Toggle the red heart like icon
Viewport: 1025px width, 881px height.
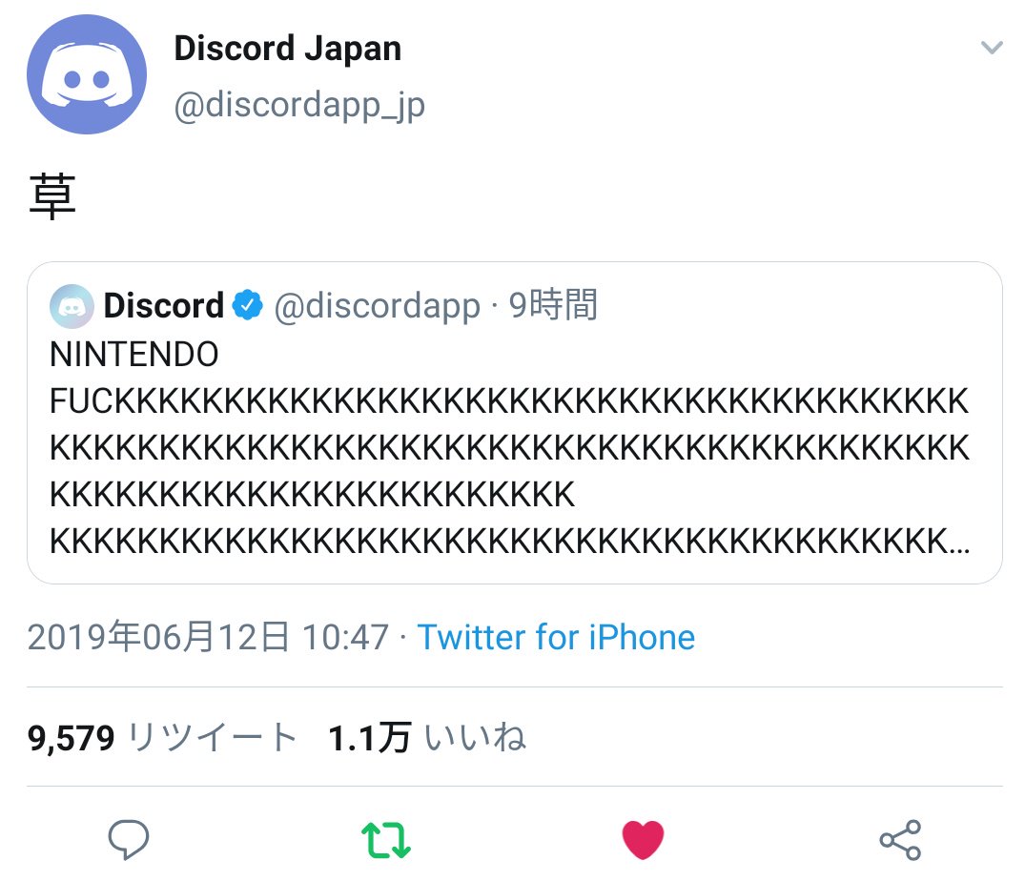(x=643, y=840)
